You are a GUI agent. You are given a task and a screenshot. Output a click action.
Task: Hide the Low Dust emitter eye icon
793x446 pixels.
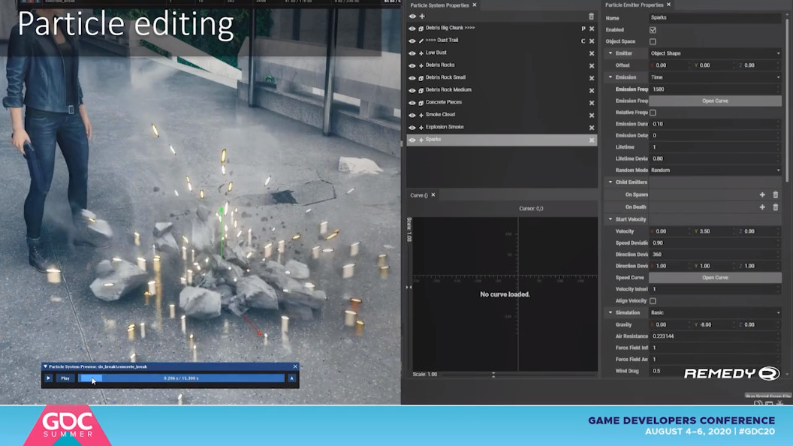click(412, 53)
